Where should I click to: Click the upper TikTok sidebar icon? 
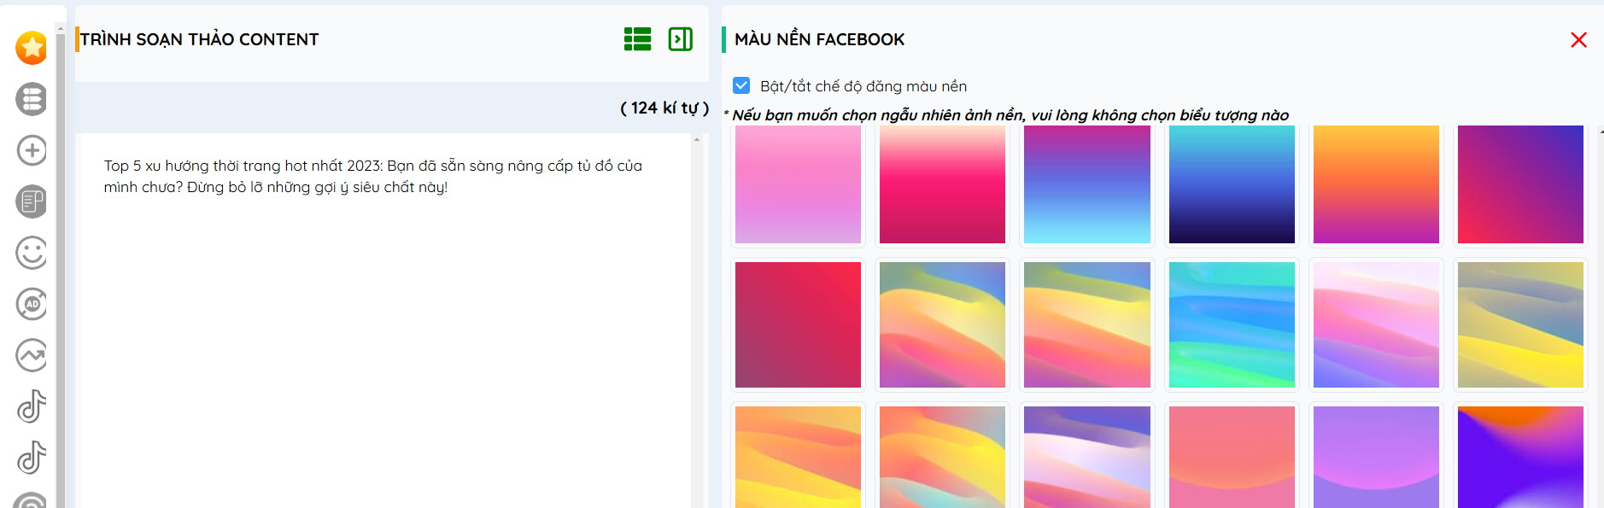(32, 406)
